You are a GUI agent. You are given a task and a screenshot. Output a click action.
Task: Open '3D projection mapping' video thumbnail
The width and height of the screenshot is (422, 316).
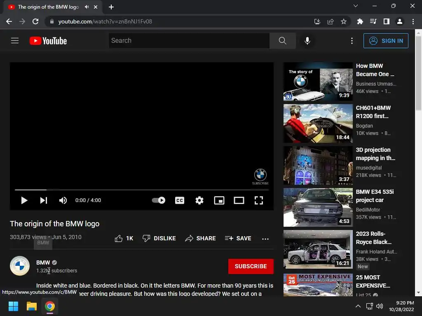[x=318, y=165]
